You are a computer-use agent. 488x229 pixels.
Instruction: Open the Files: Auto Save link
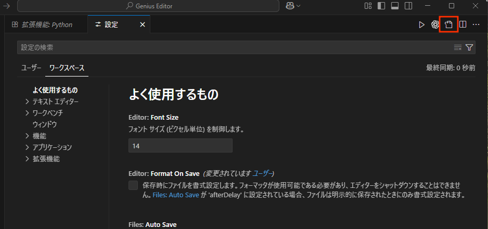(x=176, y=195)
